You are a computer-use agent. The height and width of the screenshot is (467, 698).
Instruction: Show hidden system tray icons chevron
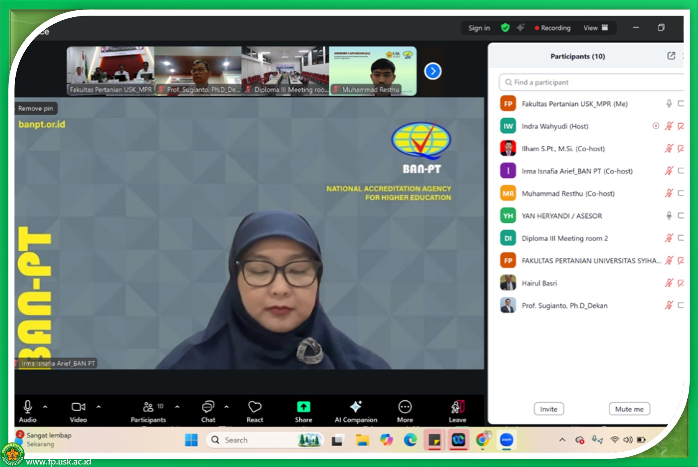pos(562,440)
